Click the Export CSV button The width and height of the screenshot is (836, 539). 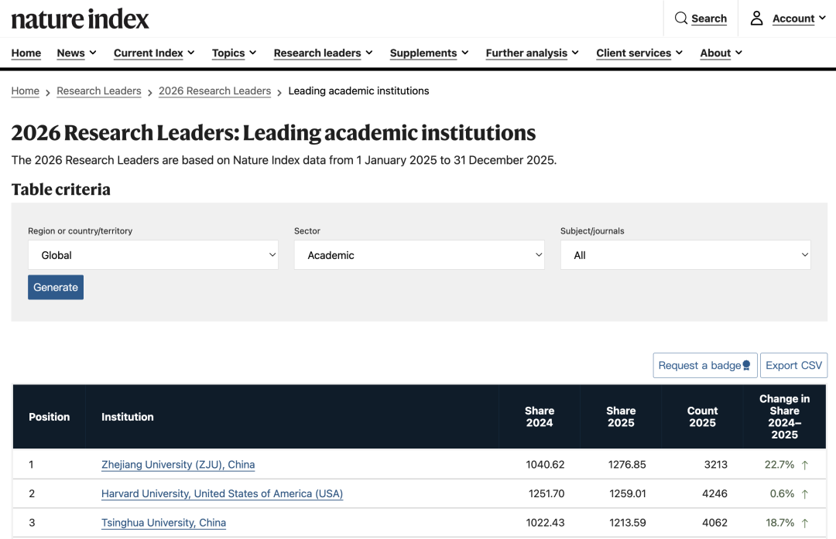click(x=793, y=365)
